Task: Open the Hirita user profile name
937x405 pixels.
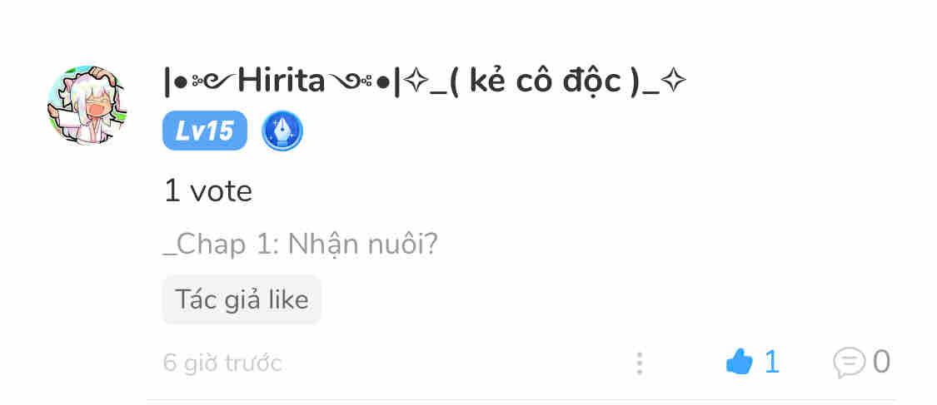Action: click(282, 81)
